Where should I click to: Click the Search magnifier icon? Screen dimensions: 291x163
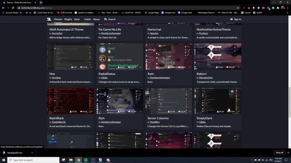click(105, 19)
